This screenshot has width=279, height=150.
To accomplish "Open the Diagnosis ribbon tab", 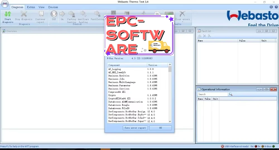I will pos(17,7).
